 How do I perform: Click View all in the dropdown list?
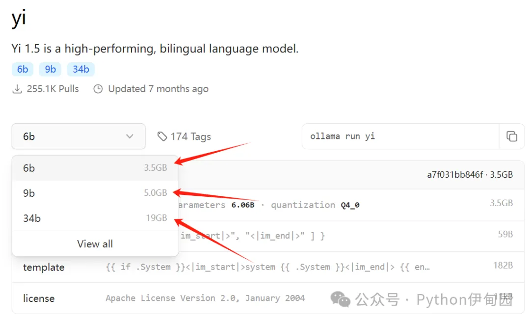(95, 243)
